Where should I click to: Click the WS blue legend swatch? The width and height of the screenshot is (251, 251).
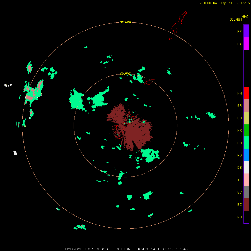point(246,155)
